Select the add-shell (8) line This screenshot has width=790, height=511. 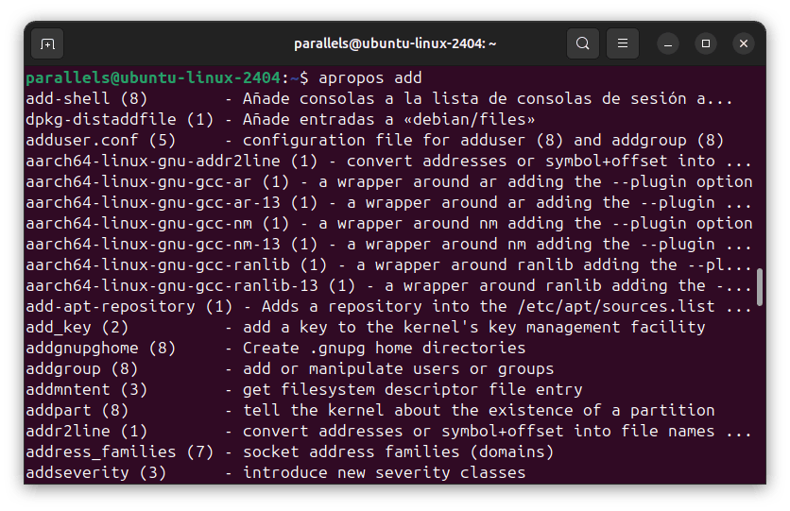pos(379,98)
